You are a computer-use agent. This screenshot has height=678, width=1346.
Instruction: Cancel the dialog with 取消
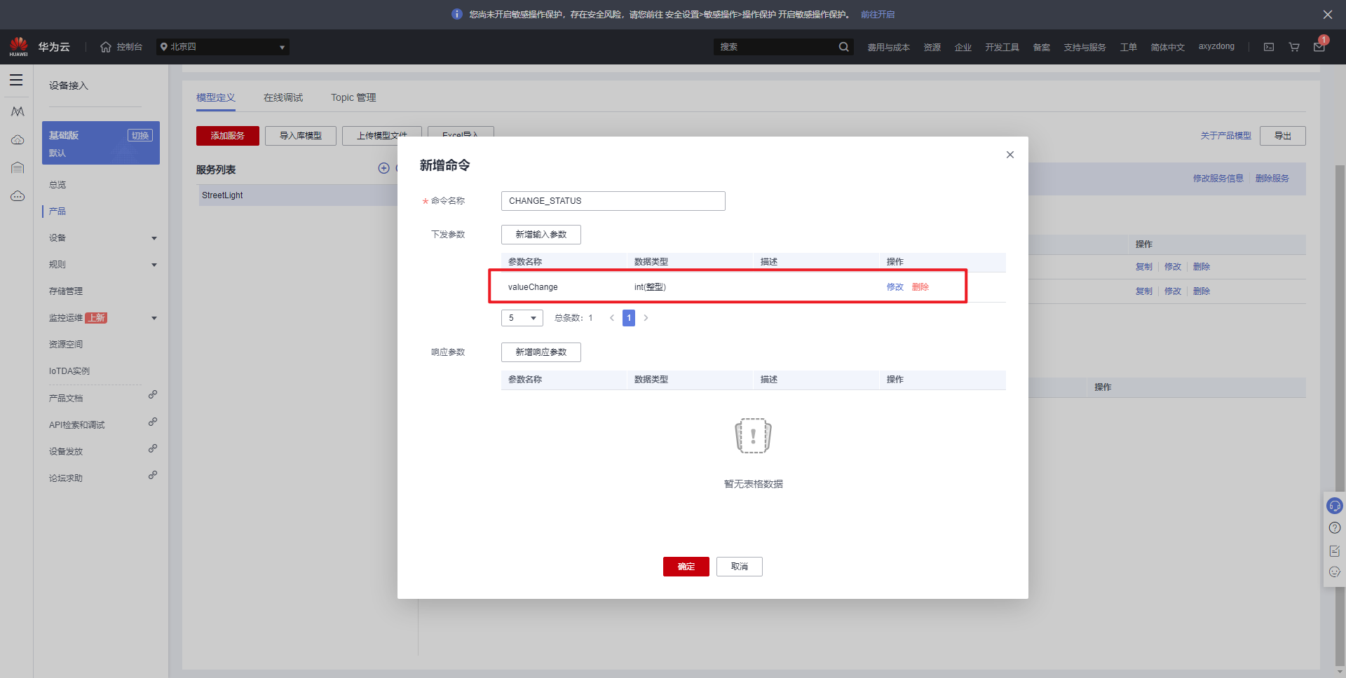tap(740, 567)
